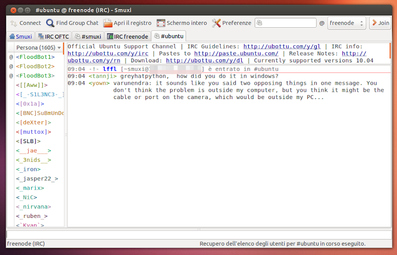Viewport: 397px width, 255px height.
Task: Click the IRC OFTC server tab icon
Action: point(41,36)
